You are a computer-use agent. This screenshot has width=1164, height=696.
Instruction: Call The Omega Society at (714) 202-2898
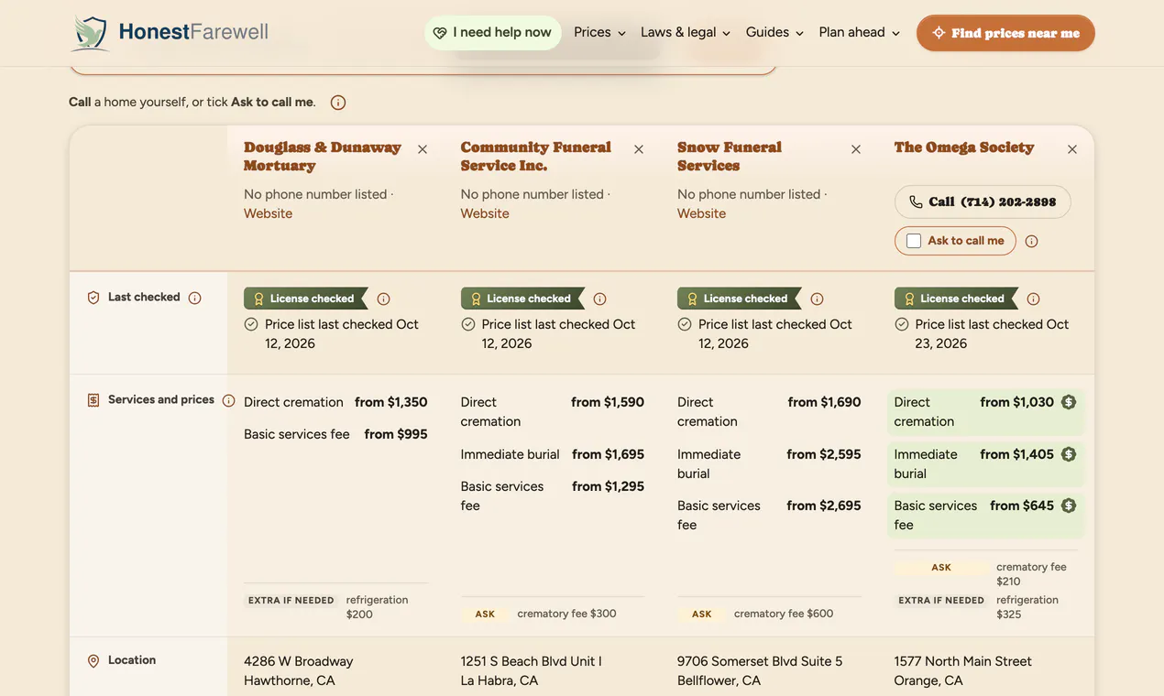click(x=983, y=201)
